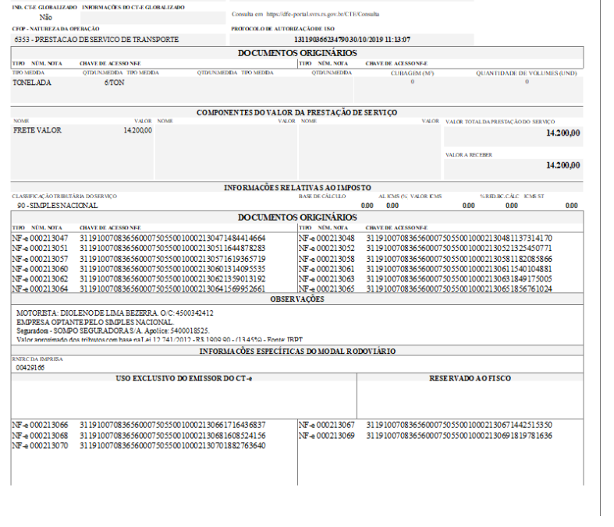The height and width of the screenshot is (527, 614).
Task: Click row NF-e 000213065
Action: pyautogui.click(x=425, y=288)
